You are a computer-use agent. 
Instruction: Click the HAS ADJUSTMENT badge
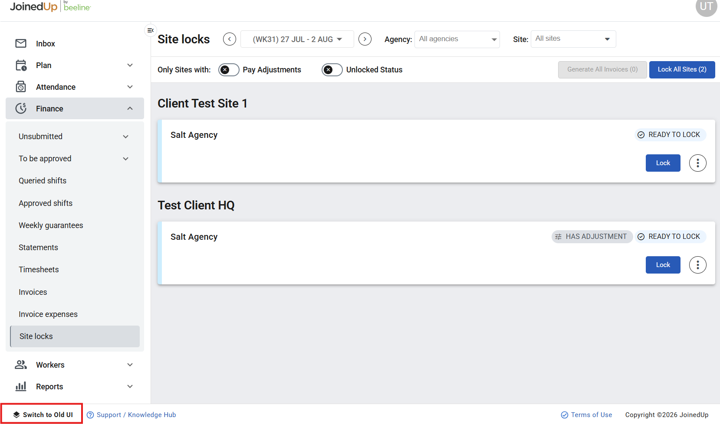coord(592,237)
